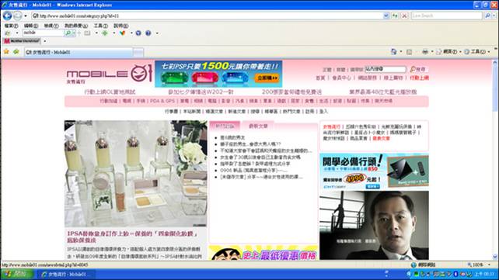
Task: Switch to the 最新文章 tab
Action: coord(258,126)
